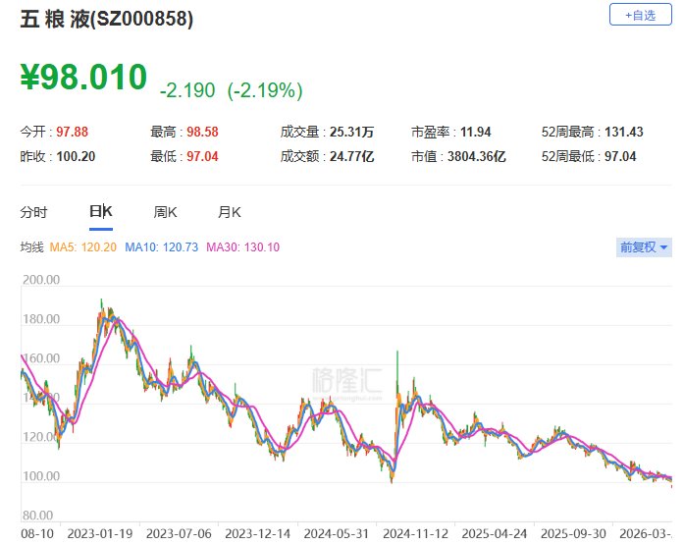Image resolution: width=683 pixels, height=545 pixels.
Task: Click P/E ratio value 11.94
Action: 476,132
